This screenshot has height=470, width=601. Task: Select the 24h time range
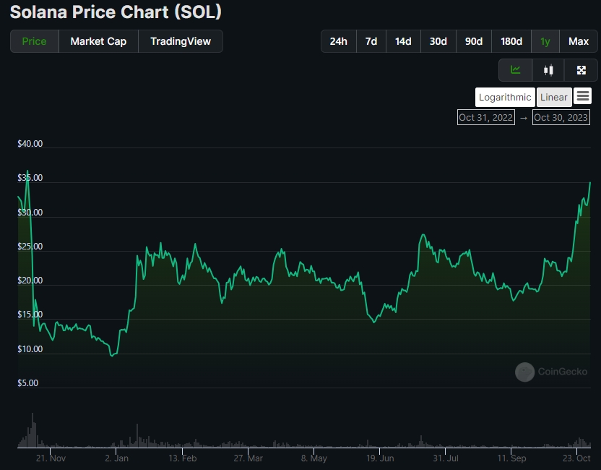338,41
